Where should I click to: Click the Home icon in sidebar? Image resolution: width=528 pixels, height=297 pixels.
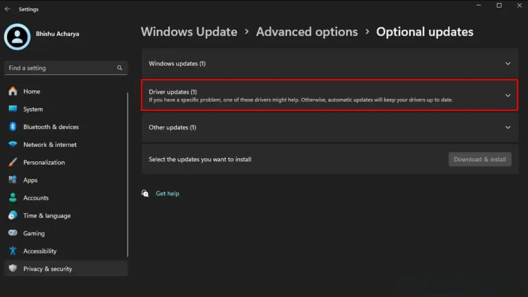click(13, 91)
